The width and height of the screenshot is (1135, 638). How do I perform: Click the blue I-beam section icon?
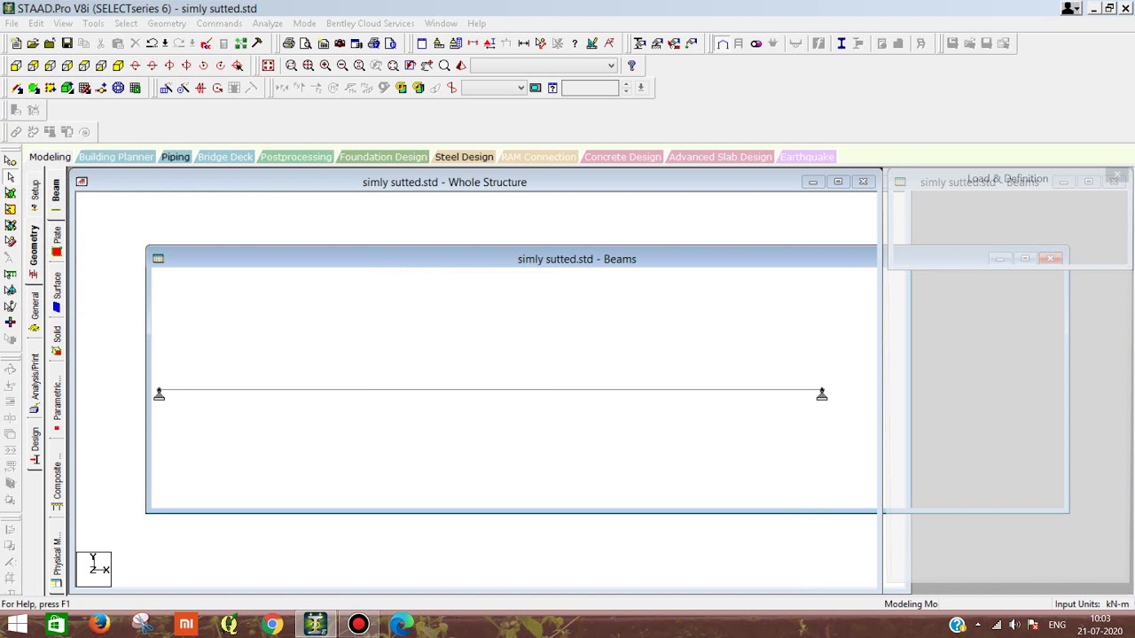841,43
